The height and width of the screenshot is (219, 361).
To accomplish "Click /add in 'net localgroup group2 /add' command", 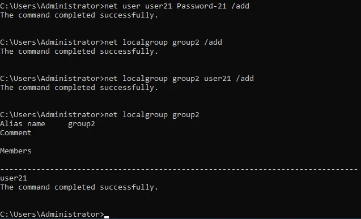I will tap(213, 42).
